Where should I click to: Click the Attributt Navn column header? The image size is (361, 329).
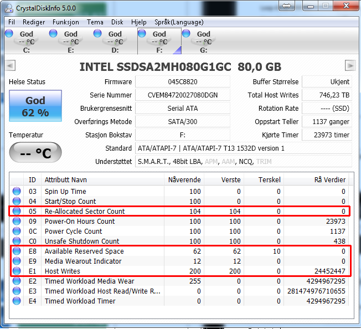click(x=102, y=179)
